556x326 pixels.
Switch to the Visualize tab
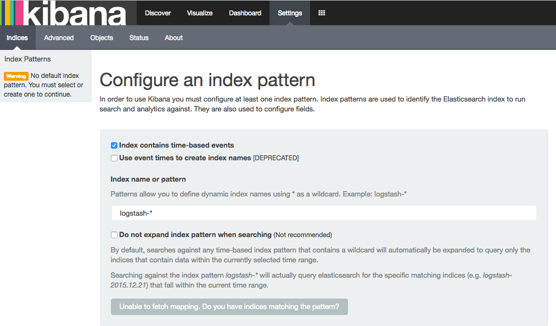click(x=200, y=13)
